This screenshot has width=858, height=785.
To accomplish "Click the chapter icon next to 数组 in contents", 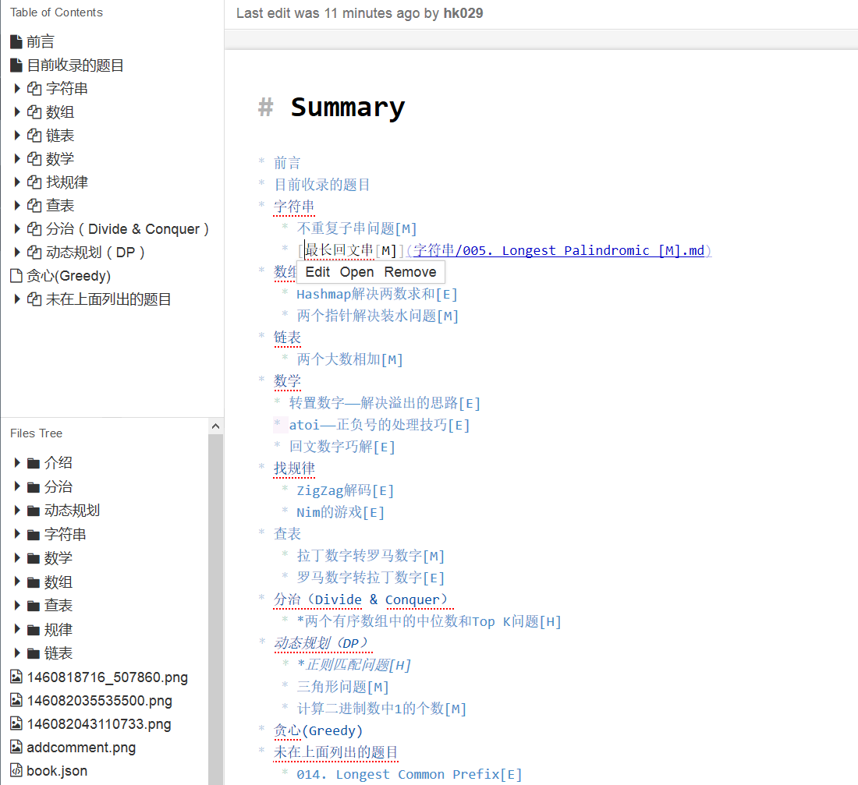I will coord(34,112).
